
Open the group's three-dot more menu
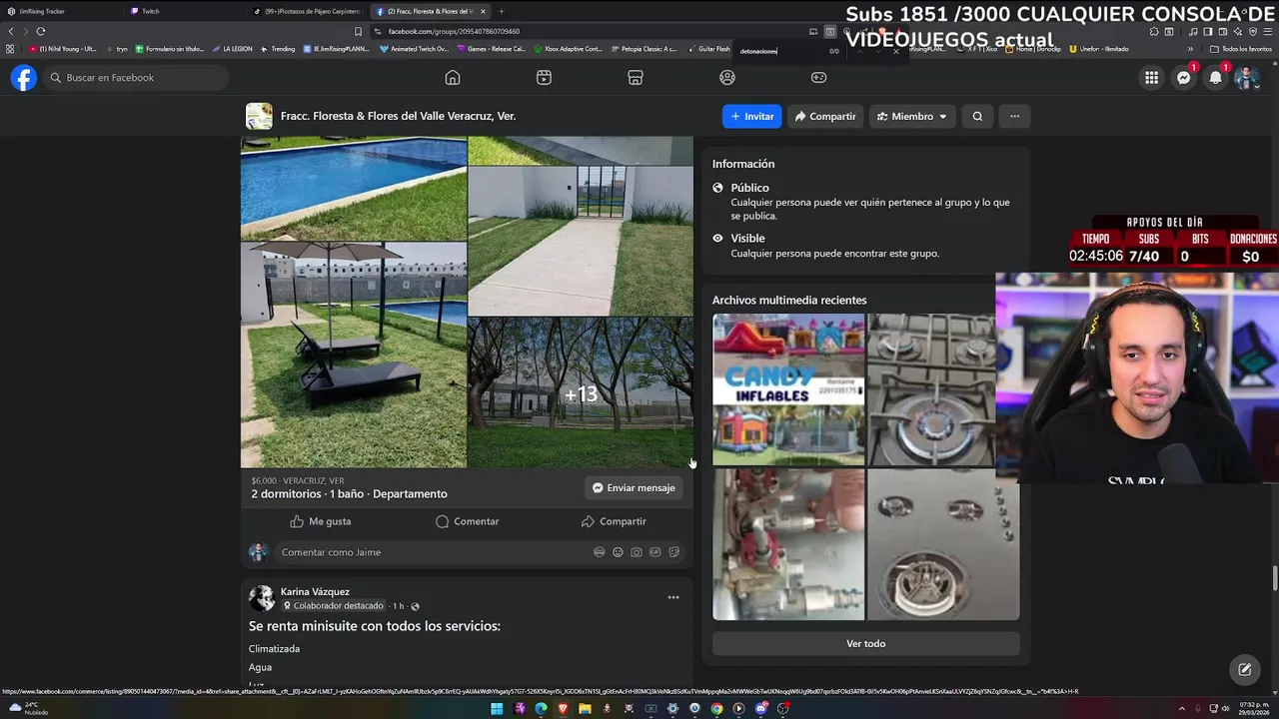pos(1014,116)
